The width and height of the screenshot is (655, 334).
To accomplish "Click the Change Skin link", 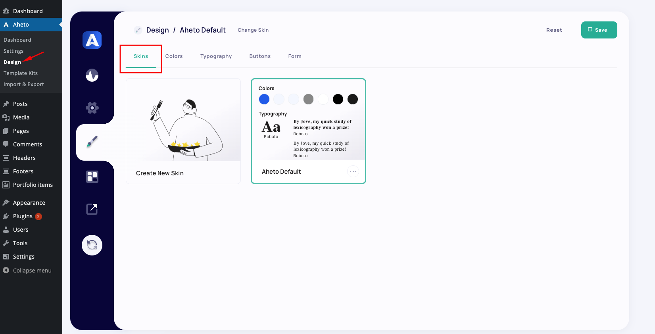I will 253,30.
